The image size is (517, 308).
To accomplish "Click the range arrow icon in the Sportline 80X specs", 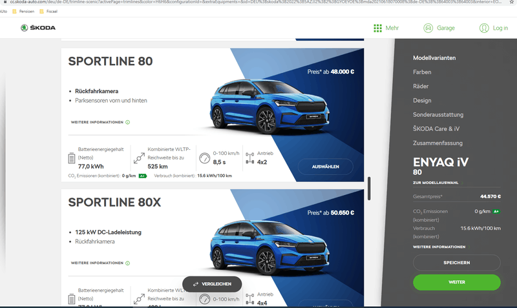I will (x=139, y=299).
